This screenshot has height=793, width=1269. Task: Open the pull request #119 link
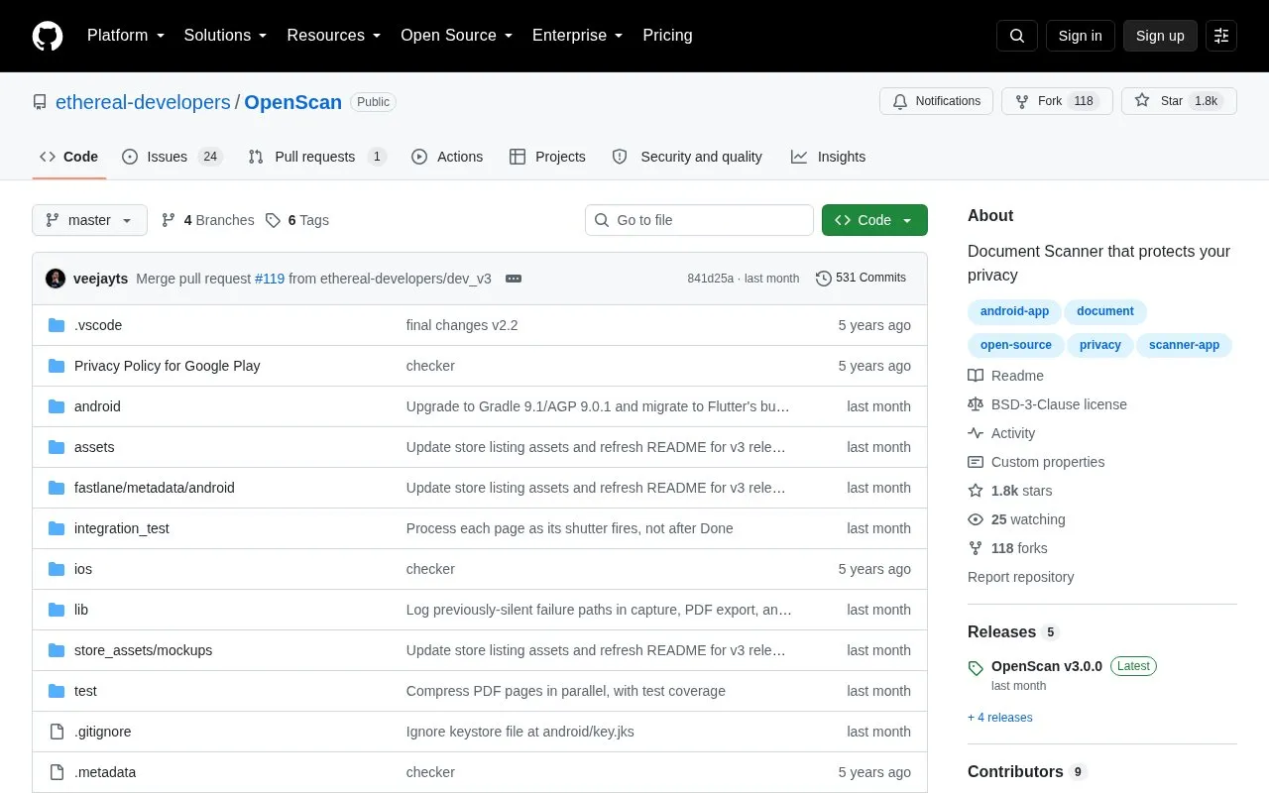click(x=270, y=279)
